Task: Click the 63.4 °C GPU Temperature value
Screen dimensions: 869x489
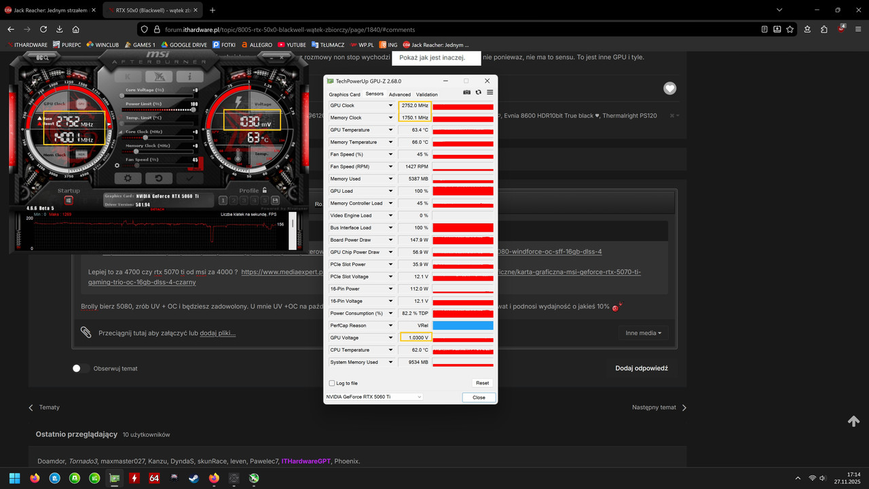Action: 415,130
